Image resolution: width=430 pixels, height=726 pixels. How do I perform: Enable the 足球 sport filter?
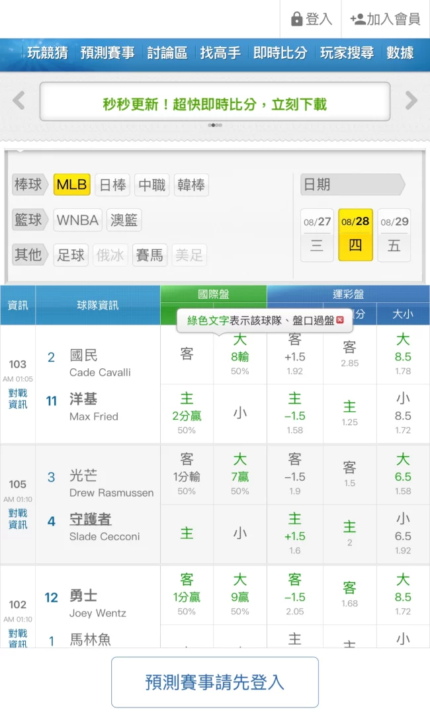[x=71, y=255]
